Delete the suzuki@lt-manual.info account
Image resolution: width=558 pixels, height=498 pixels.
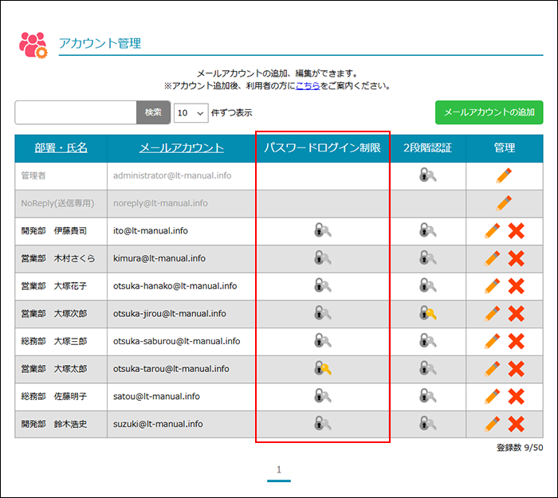point(516,424)
